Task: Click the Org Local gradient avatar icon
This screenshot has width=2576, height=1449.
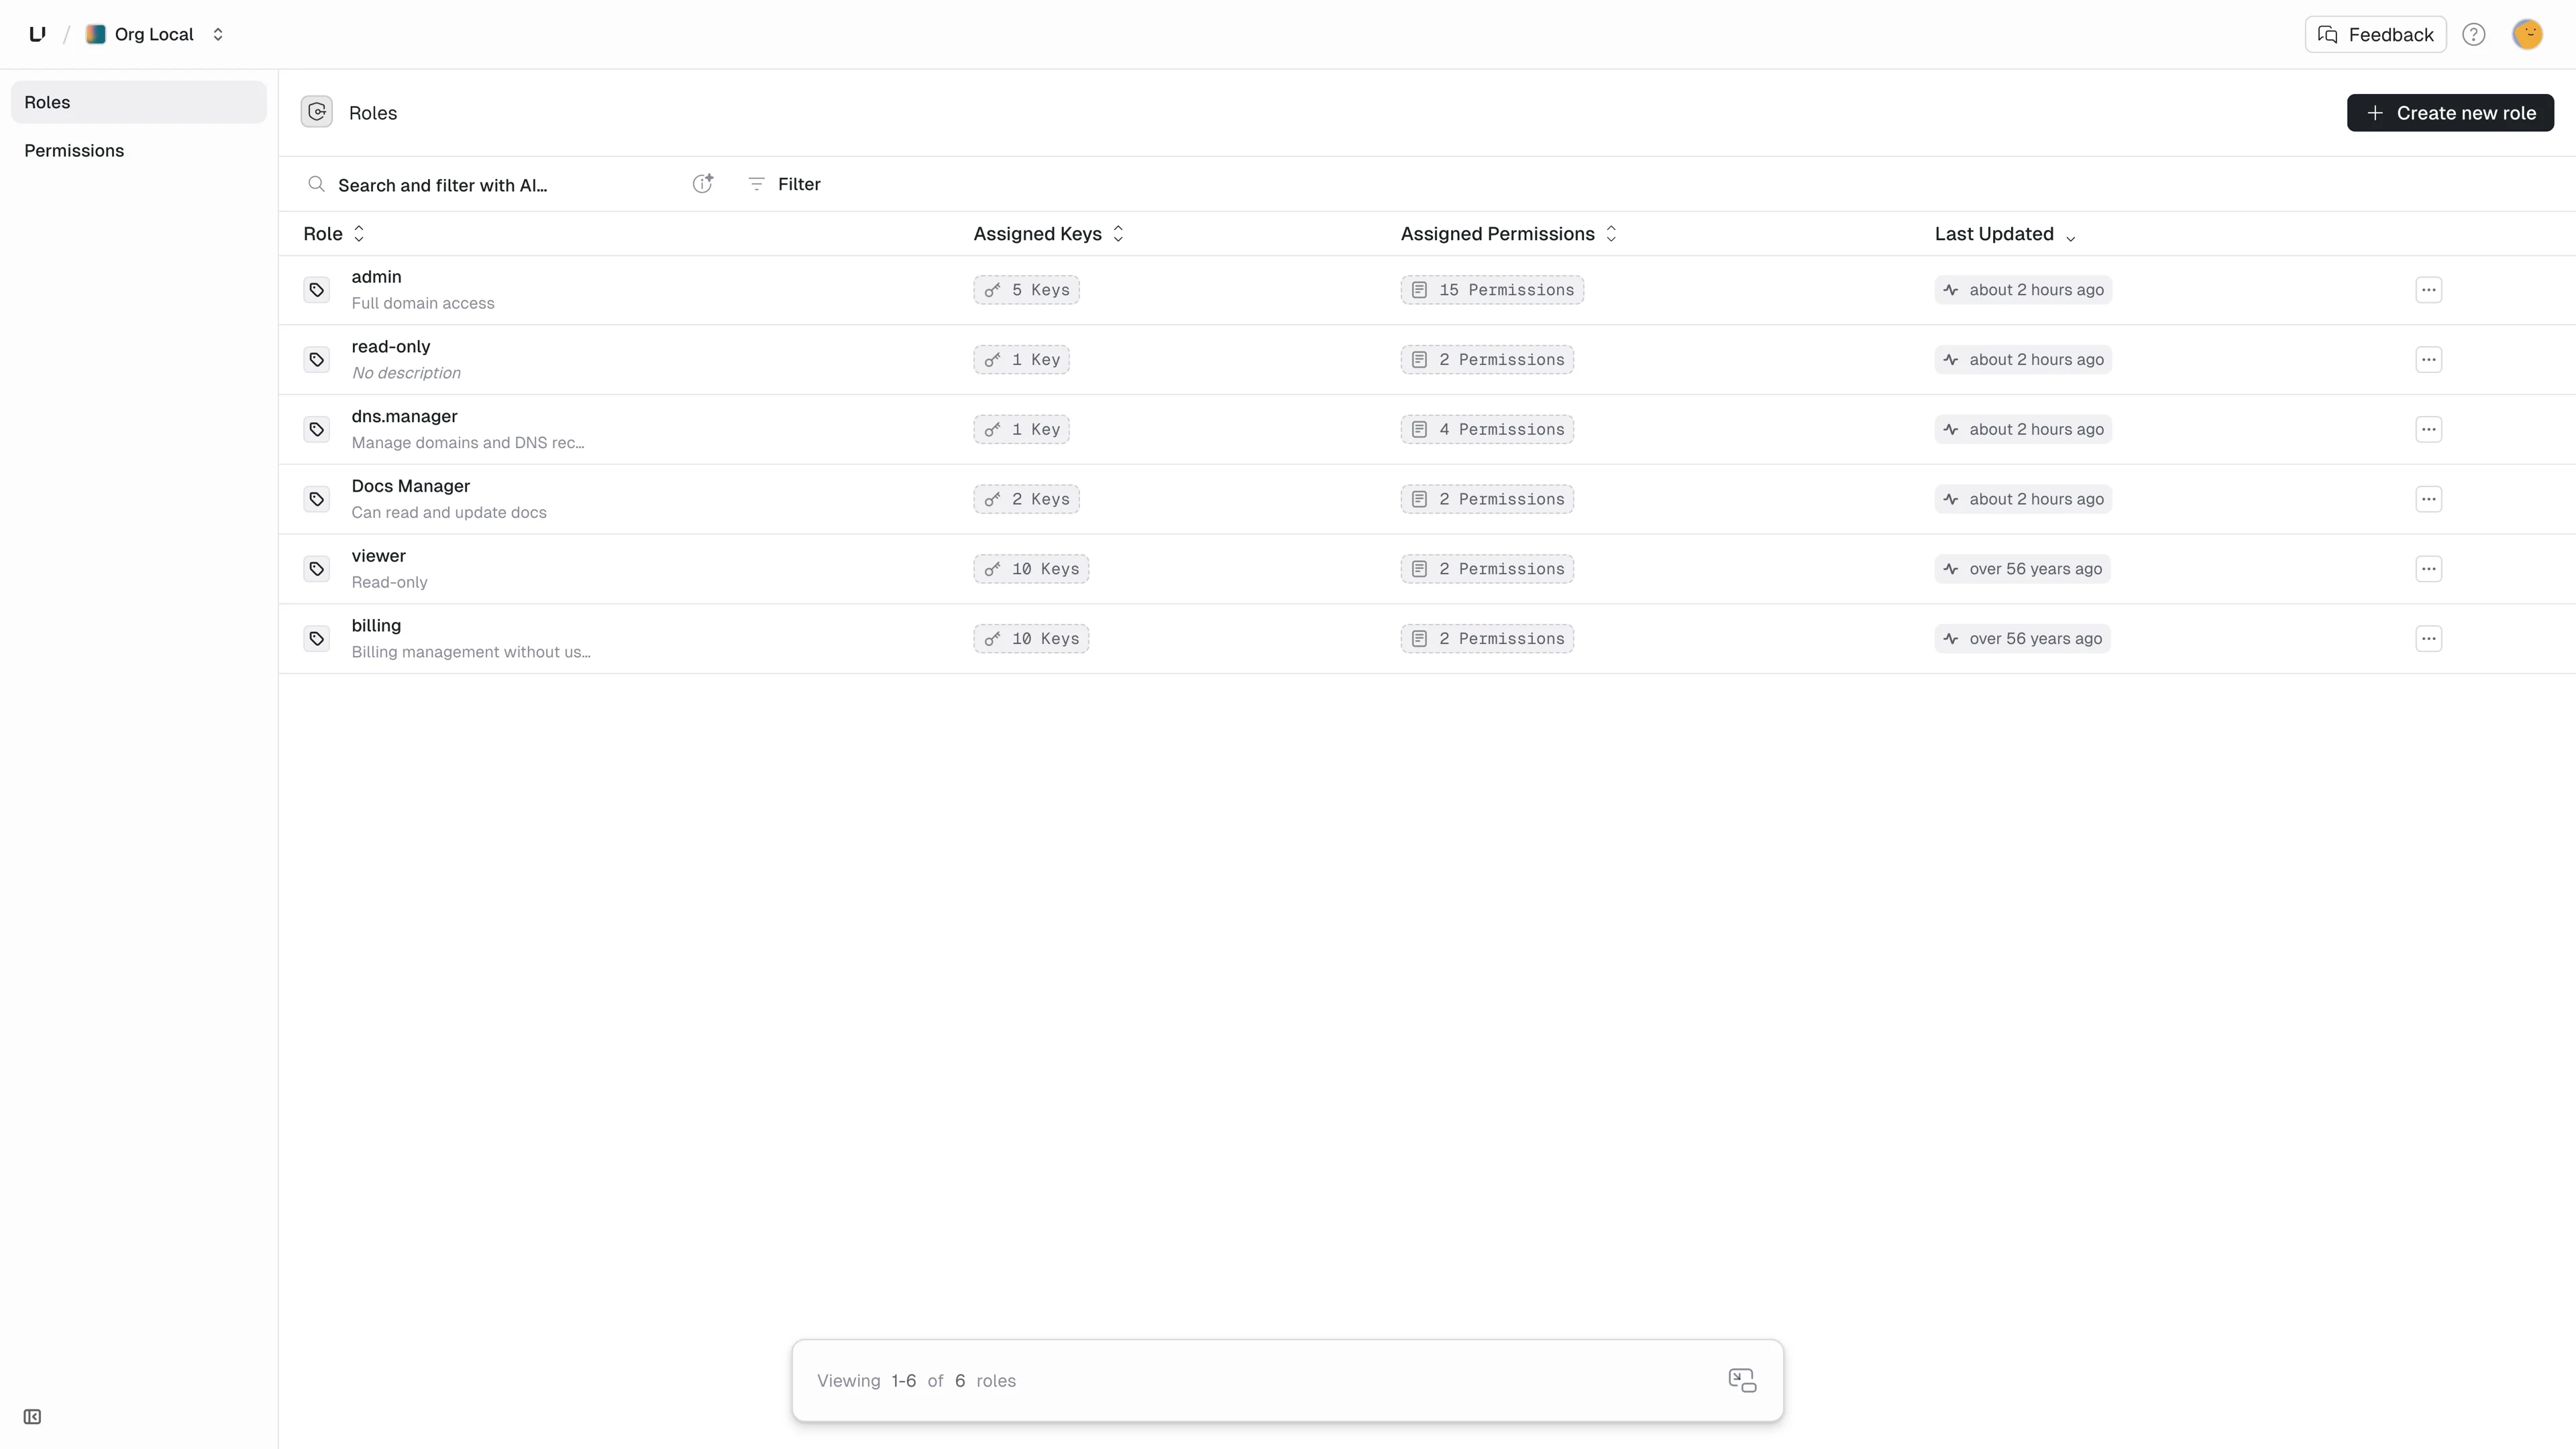Action: [x=96, y=34]
